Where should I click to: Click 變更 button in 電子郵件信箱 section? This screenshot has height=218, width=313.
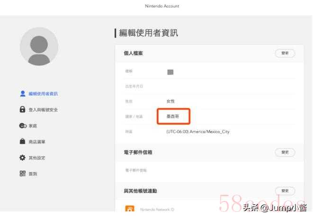(285, 152)
